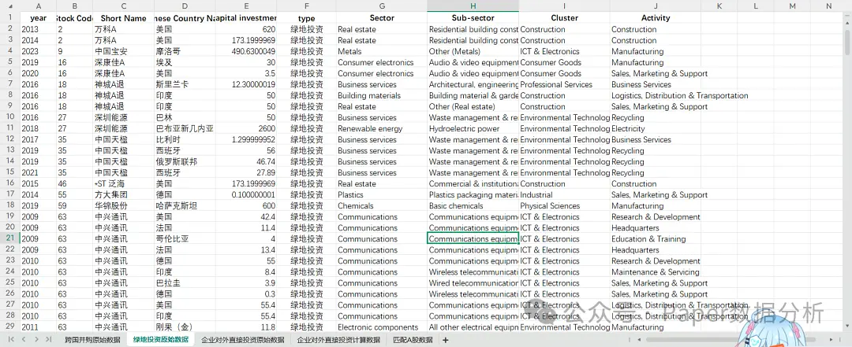Click the 'Sector' header cell
This screenshot has width=852, height=347.
(382, 18)
